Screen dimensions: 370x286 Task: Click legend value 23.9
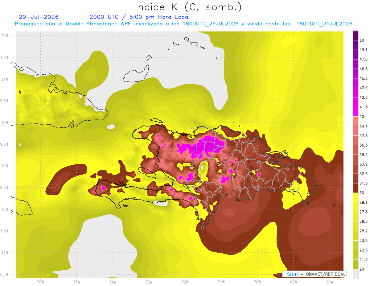tap(364, 240)
